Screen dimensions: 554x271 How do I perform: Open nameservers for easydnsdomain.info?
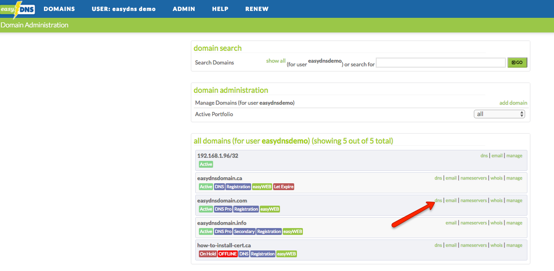pyautogui.click(x=474, y=223)
